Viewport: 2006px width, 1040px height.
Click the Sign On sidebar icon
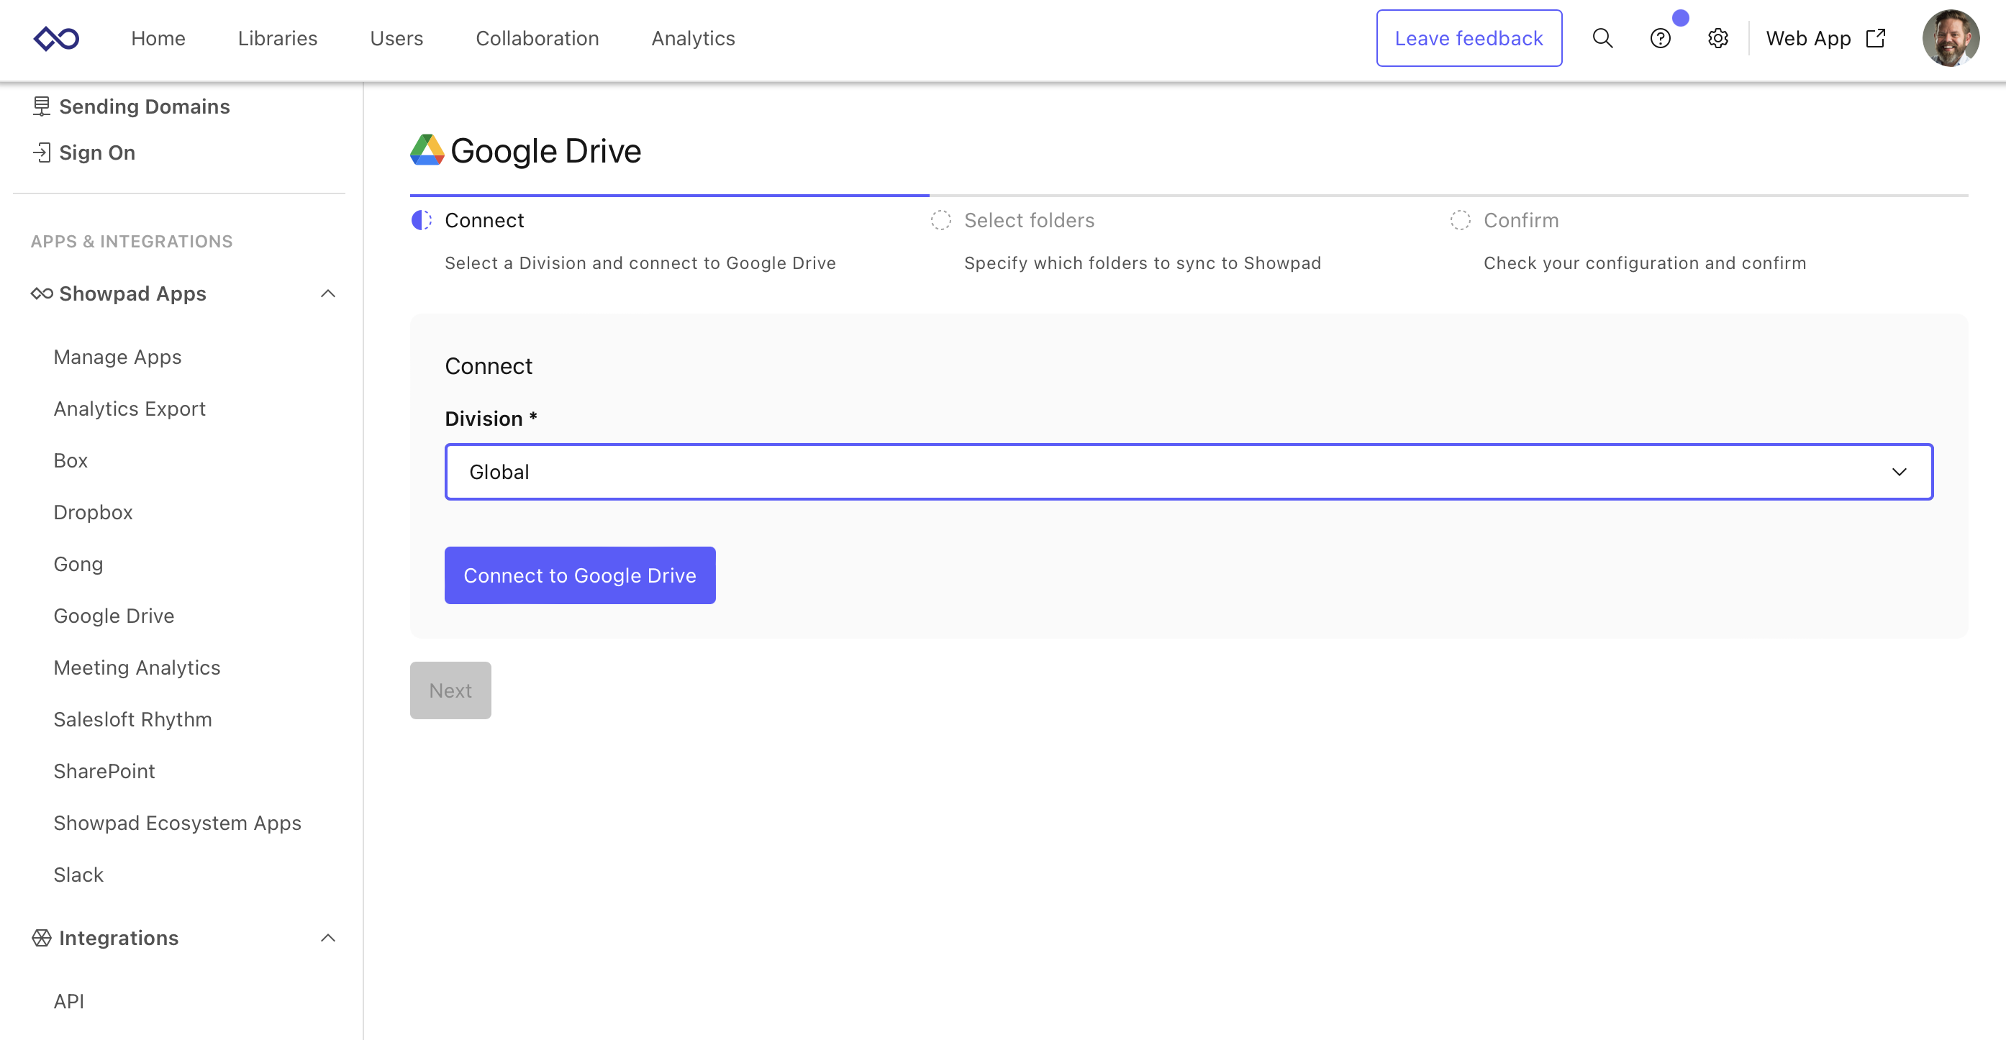coord(41,152)
